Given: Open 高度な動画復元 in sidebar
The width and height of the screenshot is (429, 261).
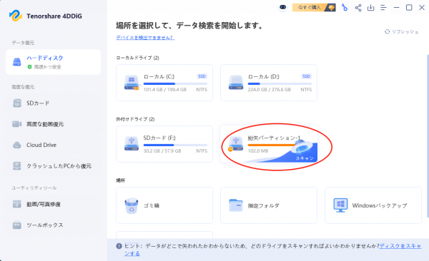Looking at the screenshot, I should tap(54, 124).
